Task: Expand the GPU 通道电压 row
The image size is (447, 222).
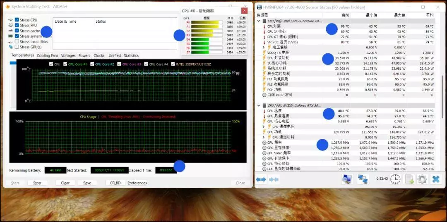Action: [x=264, y=127]
